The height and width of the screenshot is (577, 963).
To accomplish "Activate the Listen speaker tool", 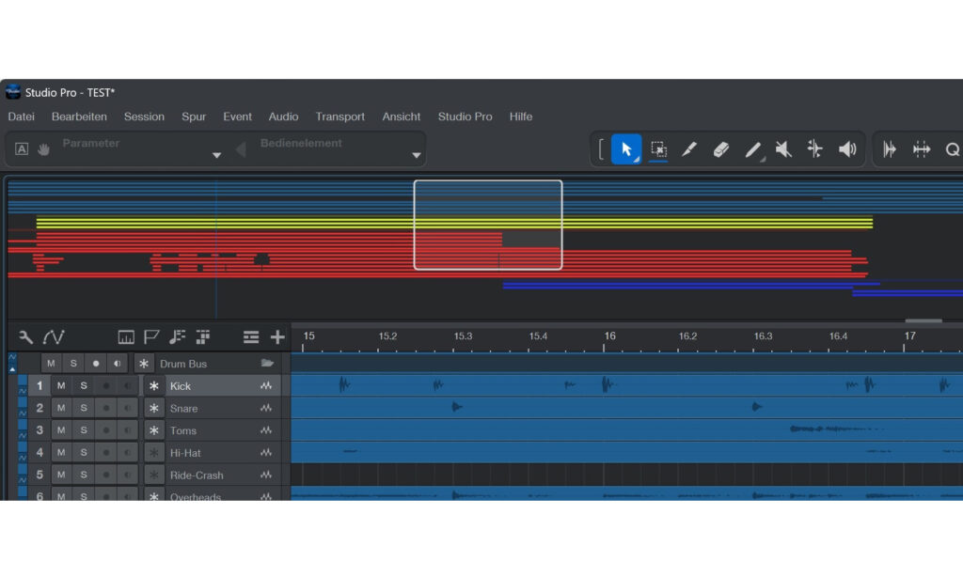I will pyautogui.click(x=847, y=149).
